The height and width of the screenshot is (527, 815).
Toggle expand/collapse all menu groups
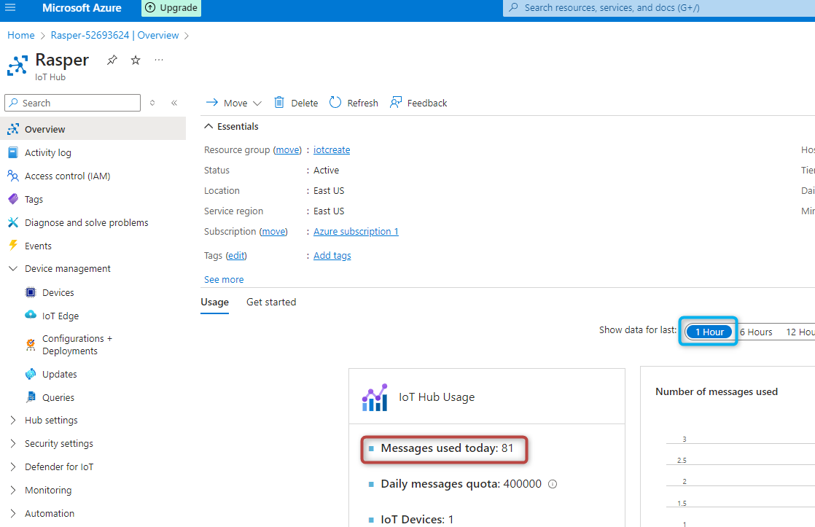coord(152,103)
